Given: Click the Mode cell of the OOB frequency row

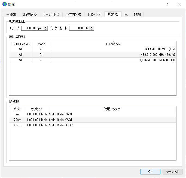Looking at the screenshot, I should [x=41, y=60].
